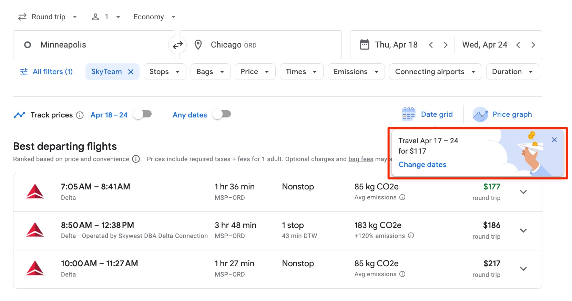Click Change dates link

[422, 165]
